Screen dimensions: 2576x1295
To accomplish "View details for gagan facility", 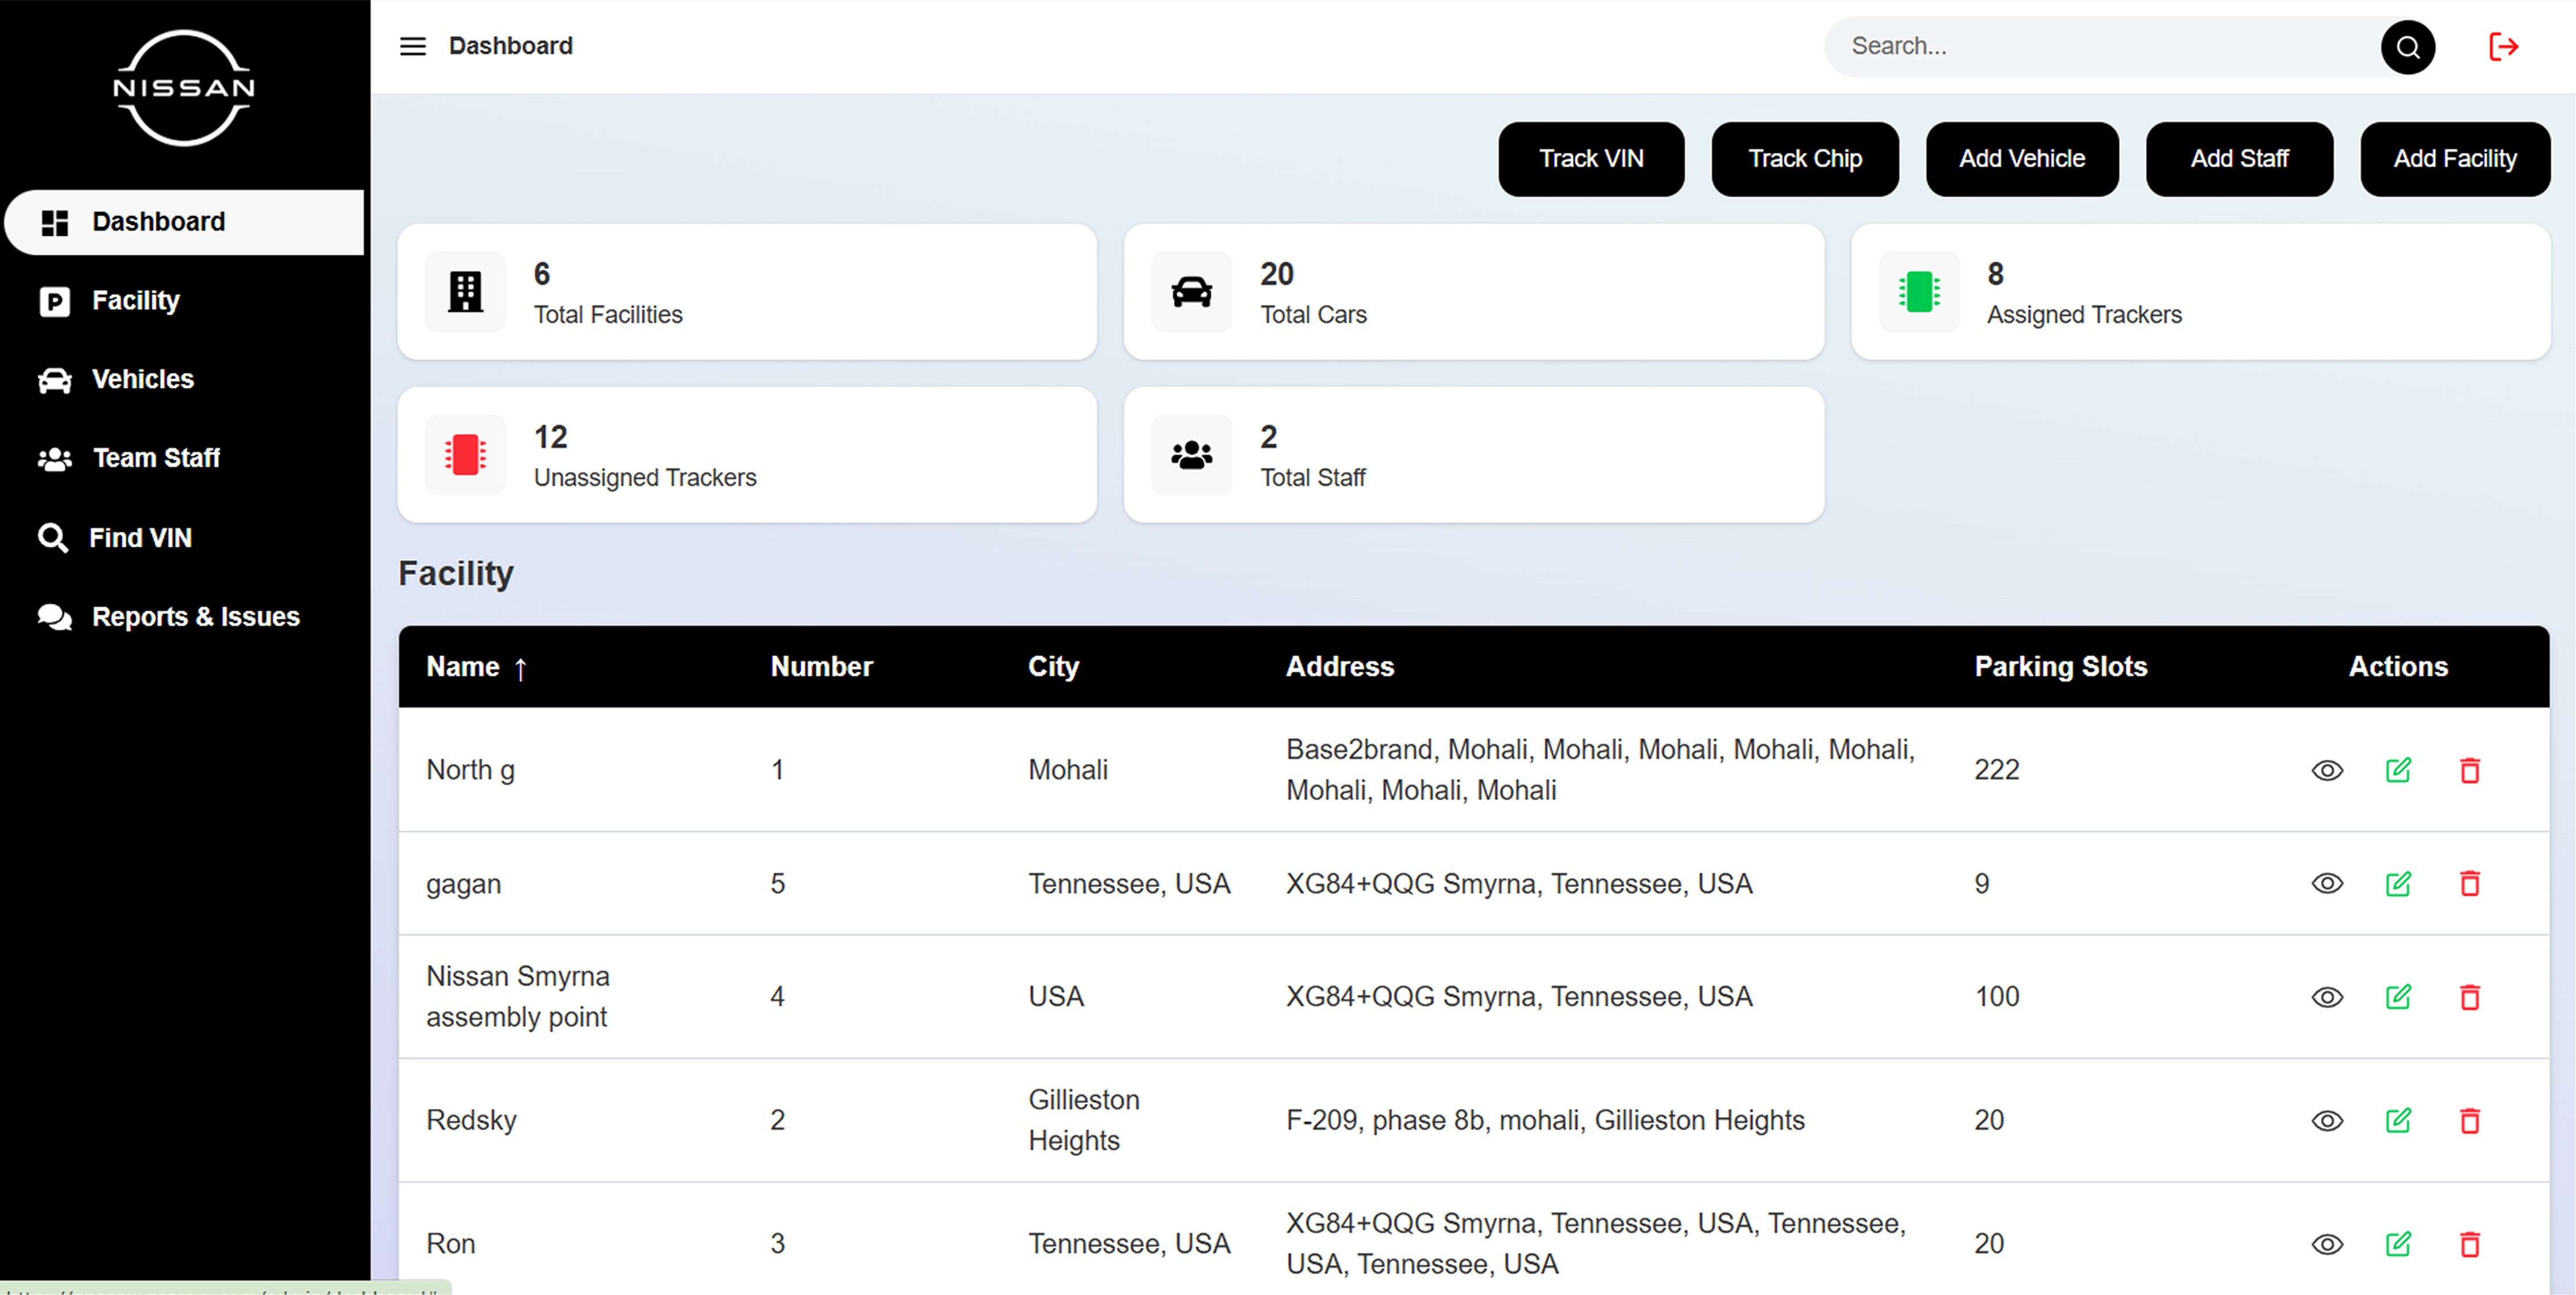I will (x=2327, y=884).
